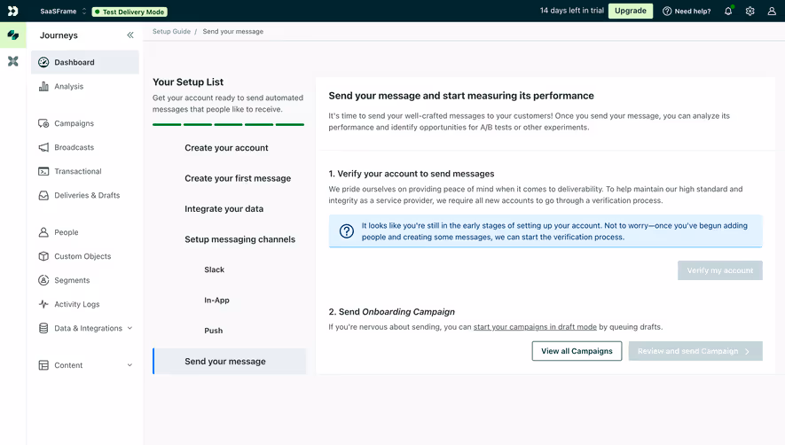
Task: Expand the Data & Integrations chevron
Action: 130,328
